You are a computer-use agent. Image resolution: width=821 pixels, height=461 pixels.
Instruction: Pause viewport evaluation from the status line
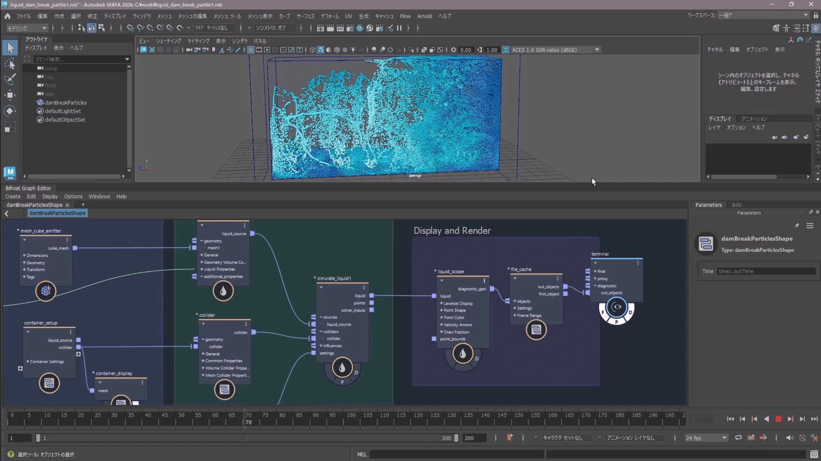pyautogui.click(x=399, y=28)
